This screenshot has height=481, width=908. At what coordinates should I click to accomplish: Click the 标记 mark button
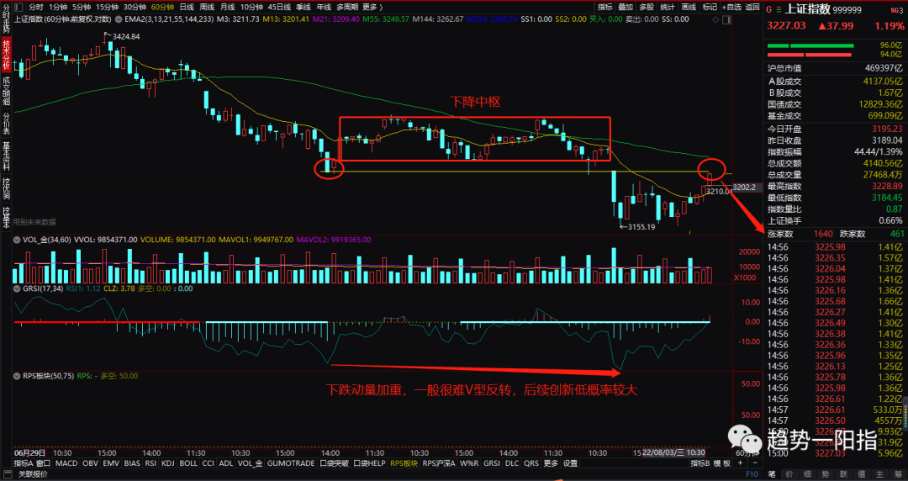coord(710,7)
